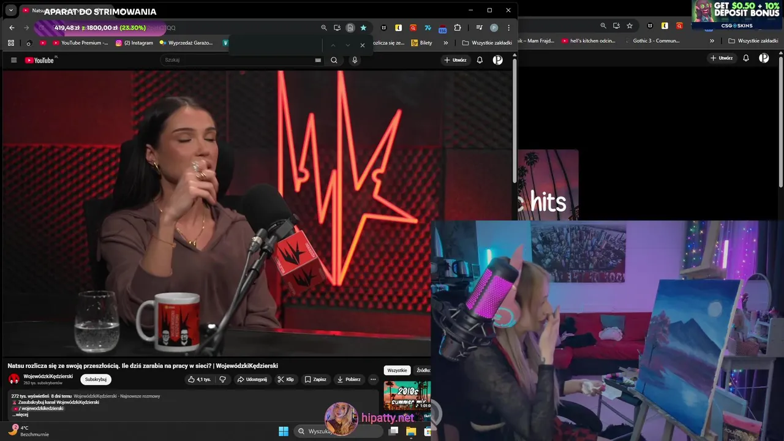The height and width of the screenshot is (441, 784).
Task: Go back with the browser back arrow
Action: [12, 28]
